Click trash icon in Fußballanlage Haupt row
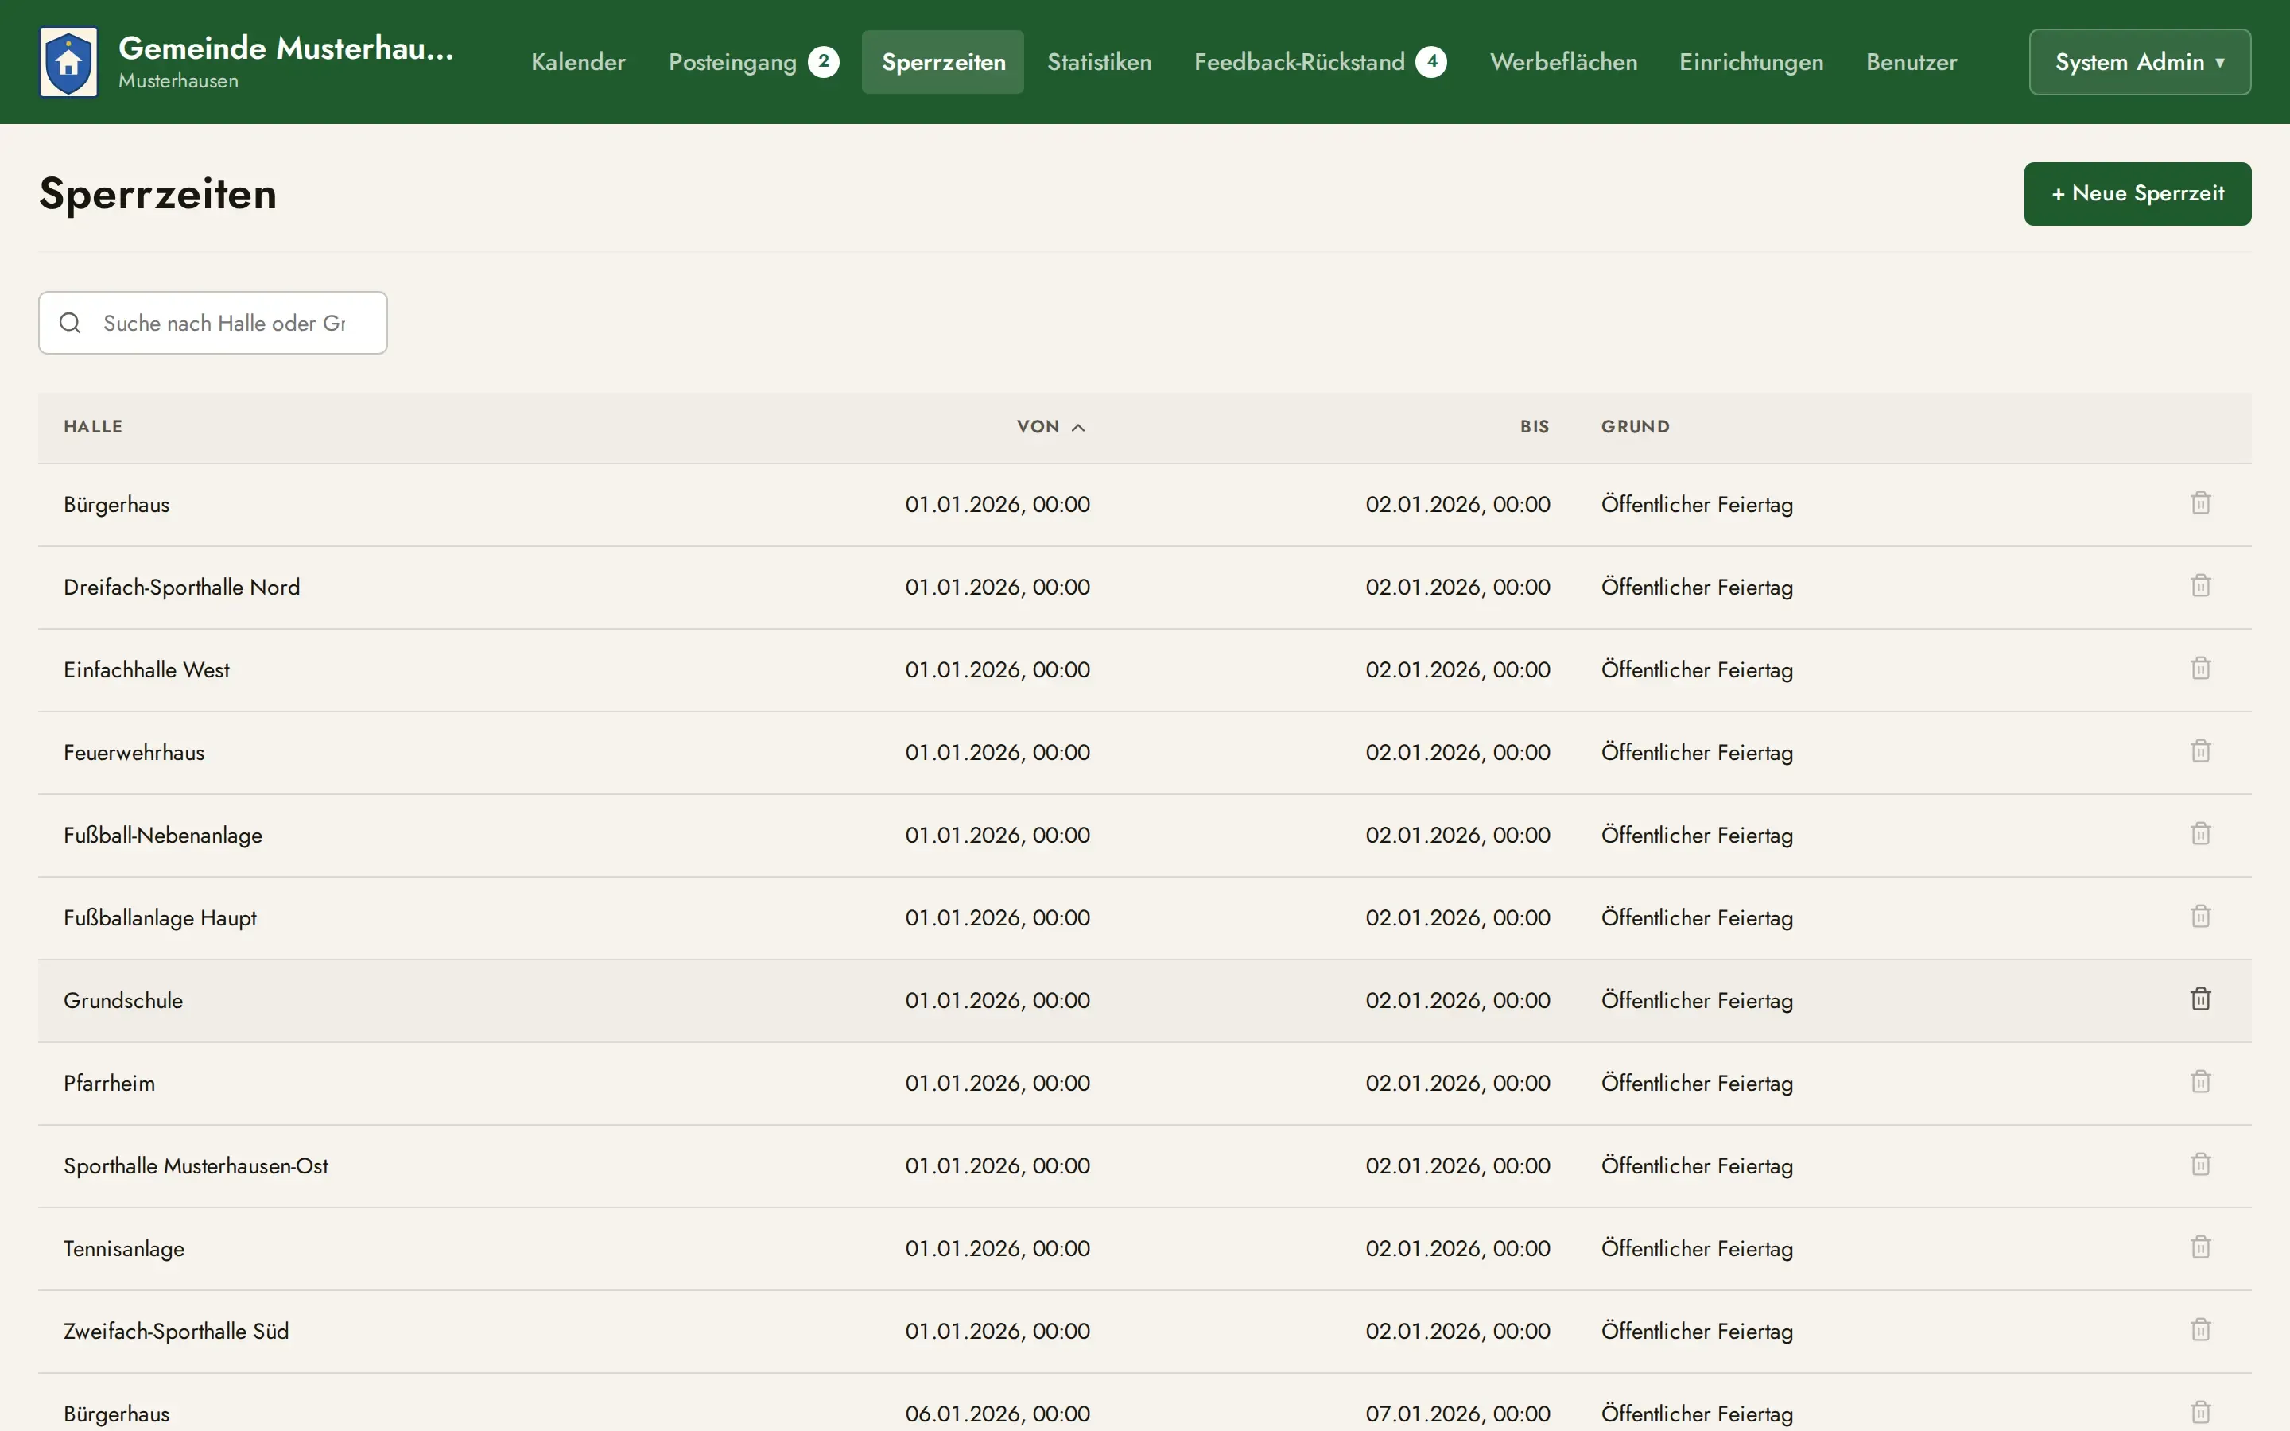 pos(2200,917)
